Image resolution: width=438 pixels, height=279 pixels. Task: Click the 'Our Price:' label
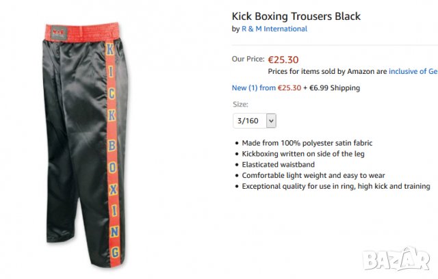tap(247, 59)
